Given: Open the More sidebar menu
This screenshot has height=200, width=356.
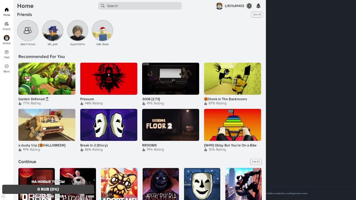Looking at the screenshot, I should click(7, 66).
